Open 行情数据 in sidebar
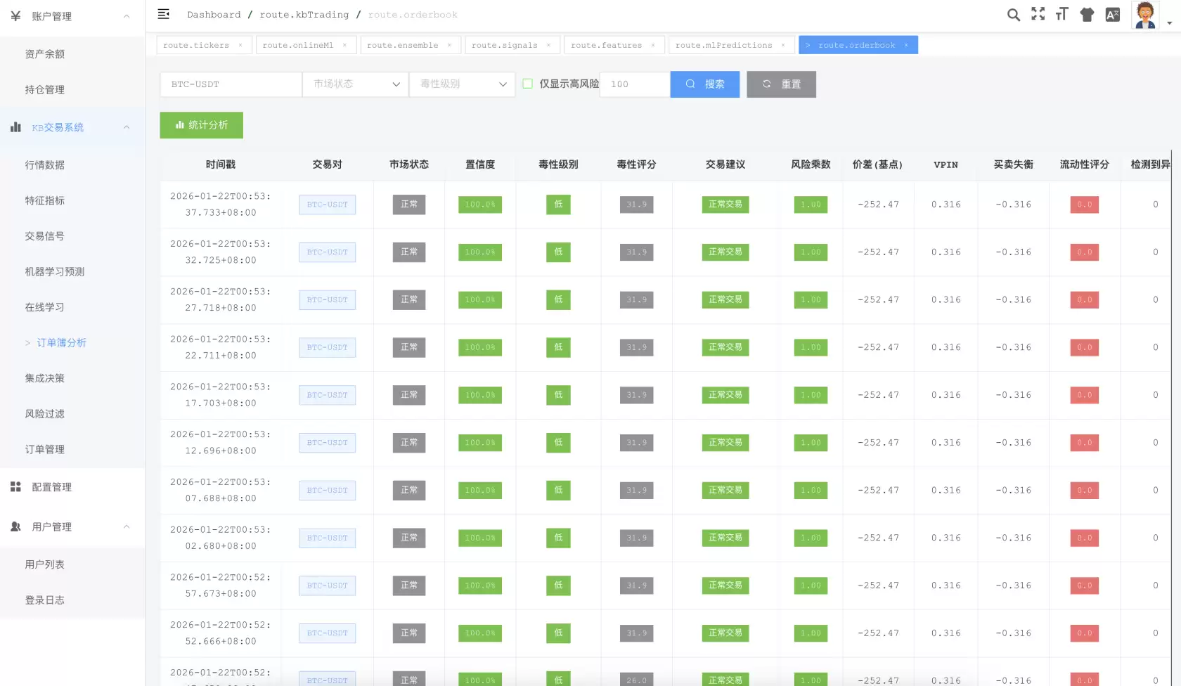This screenshot has height=686, width=1181. [72, 165]
